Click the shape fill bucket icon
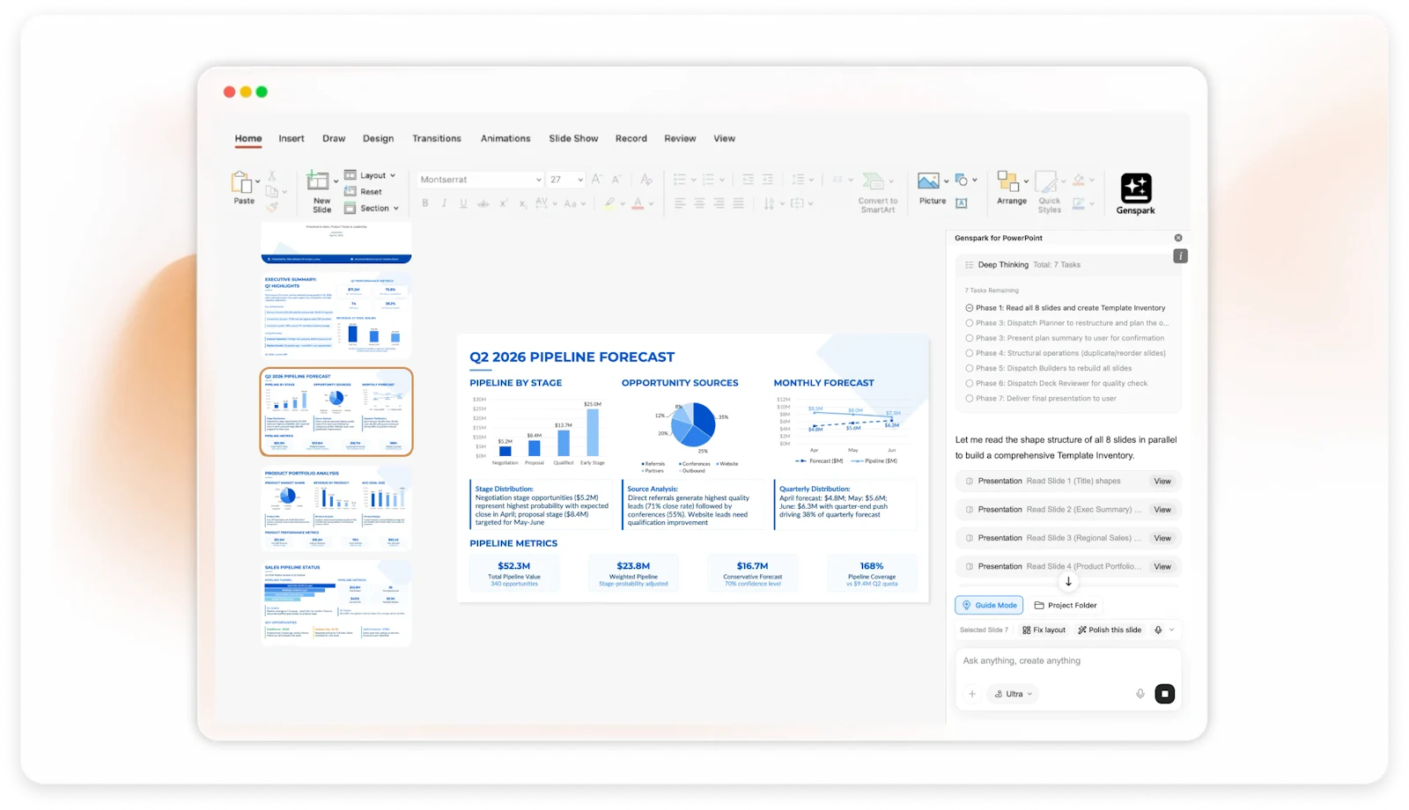The width and height of the screenshot is (1409, 810). click(x=1079, y=180)
